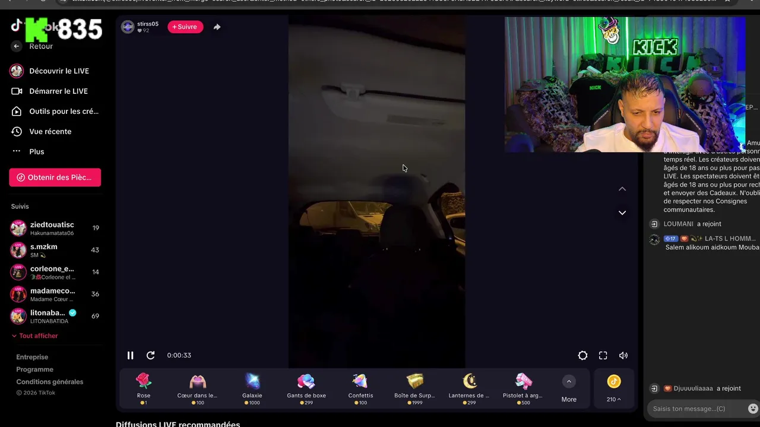This screenshot has width=760, height=427.
Task: Open s.mzkm live channel
Action: [55, 250]
